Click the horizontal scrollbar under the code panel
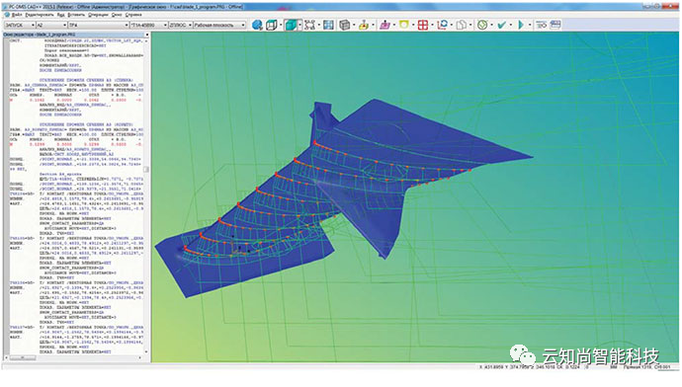This screenshot has height=387, width=682. 74,358
